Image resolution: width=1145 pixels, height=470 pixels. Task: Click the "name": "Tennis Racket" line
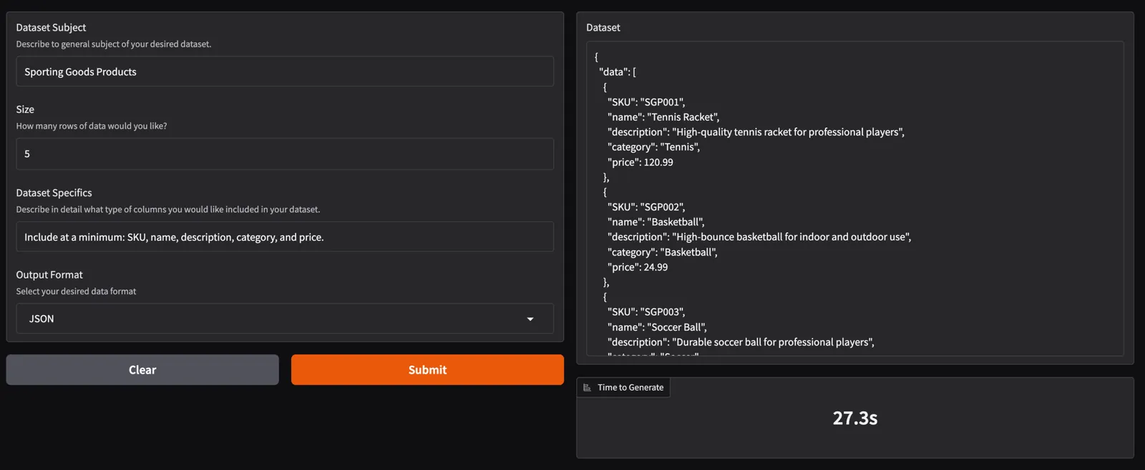[663, 117]
